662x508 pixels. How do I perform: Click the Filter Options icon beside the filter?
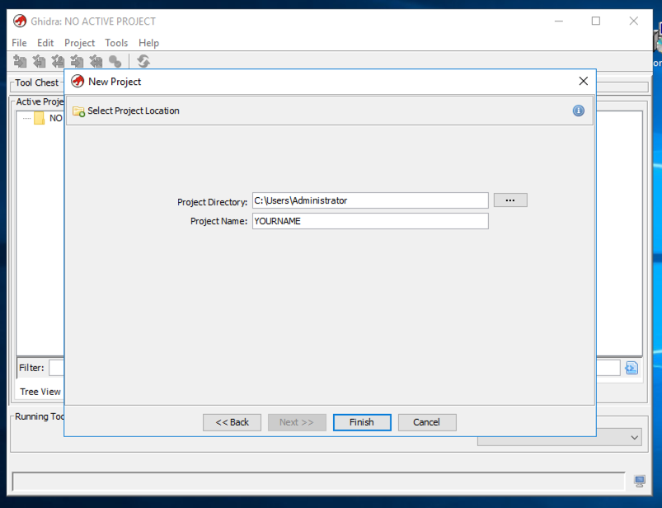click(631, 368)
